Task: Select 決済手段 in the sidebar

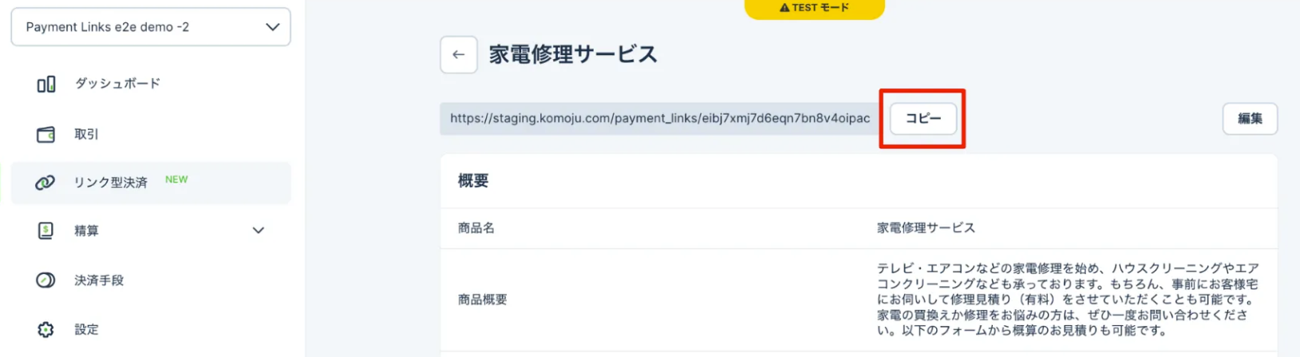Action: [x=99, y=280]
